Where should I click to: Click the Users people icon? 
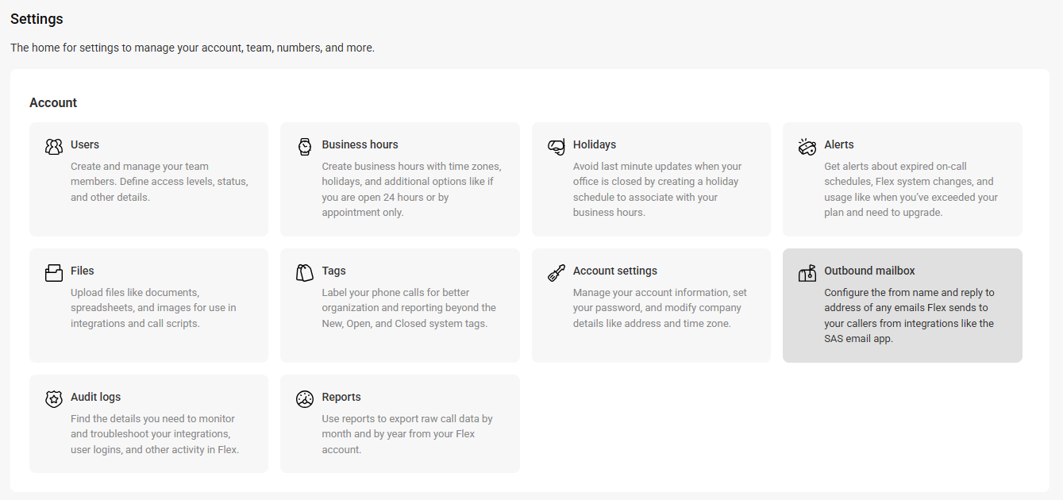point(54,147)
